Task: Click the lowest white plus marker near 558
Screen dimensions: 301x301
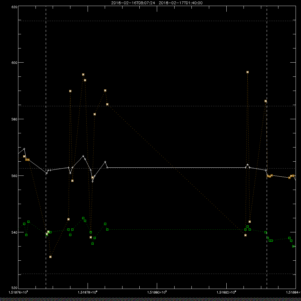Action: (92, 182)
